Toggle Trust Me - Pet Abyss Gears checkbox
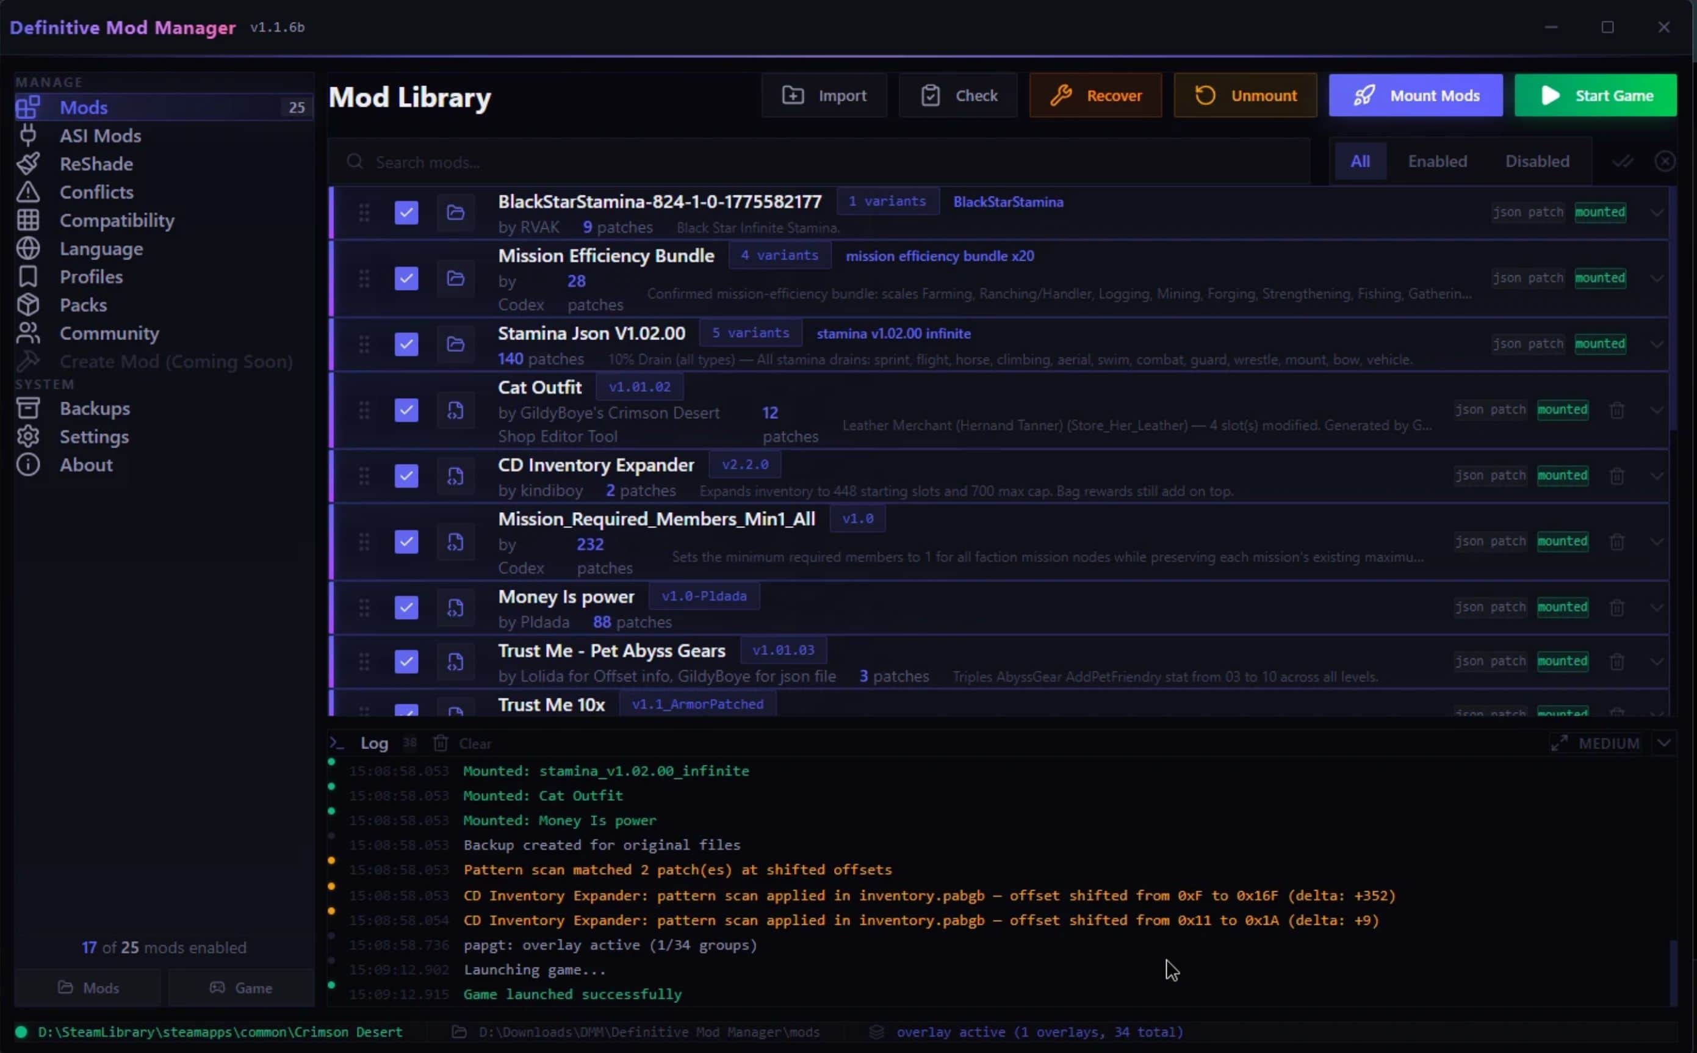This screenshot has height=1053, width=1697. click(406, 662)
